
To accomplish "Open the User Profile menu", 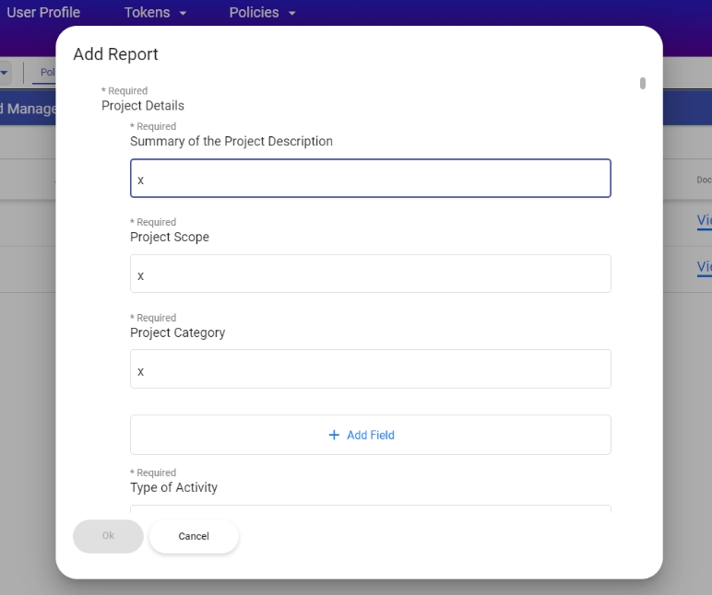I will coord(43,13).
